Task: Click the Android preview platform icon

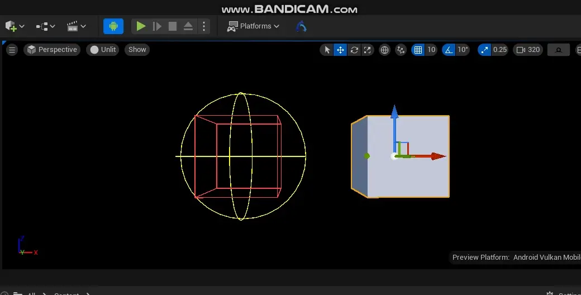Action: pyautogui.click(x=113, y=26)
